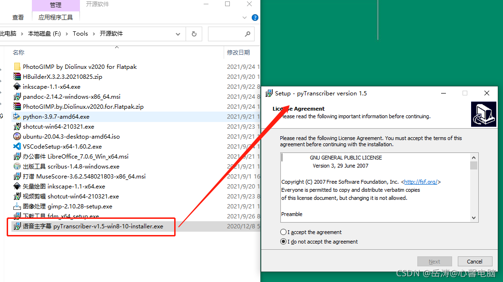
Task: Click the installer computer image in Setup
Action: click(x=483, y=114)
